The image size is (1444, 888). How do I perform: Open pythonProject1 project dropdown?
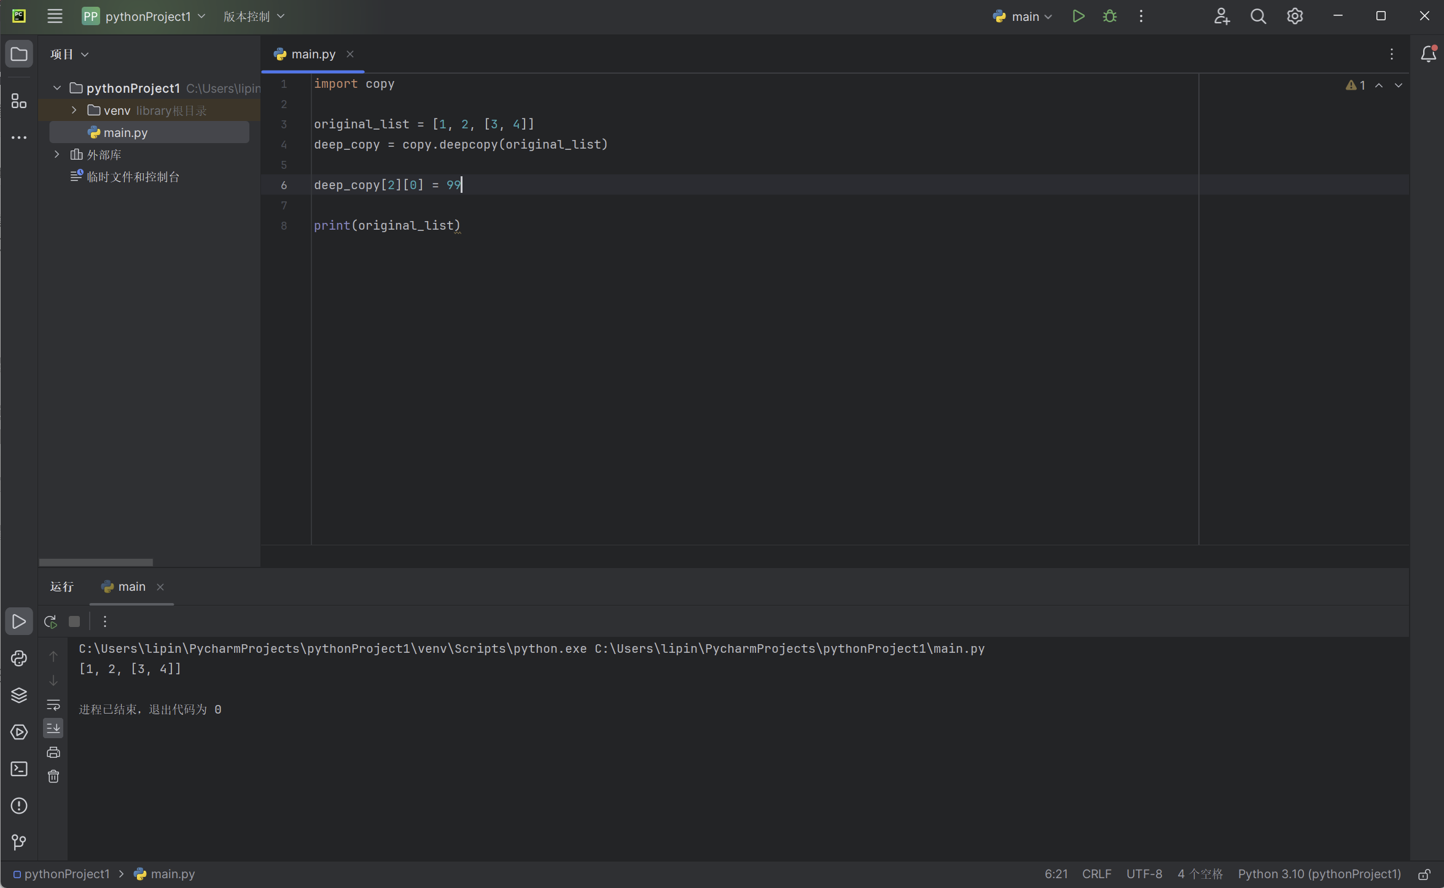click(x=144, y=17)
